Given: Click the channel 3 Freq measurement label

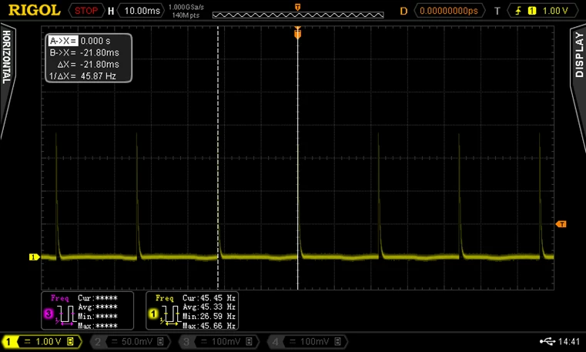Looking at the screenshot, I should pos(60,298).
